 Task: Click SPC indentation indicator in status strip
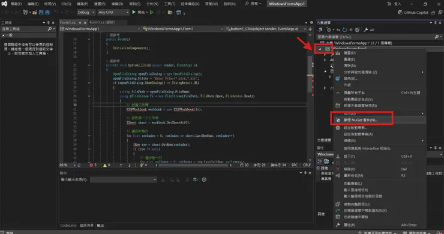pos(294,164)
